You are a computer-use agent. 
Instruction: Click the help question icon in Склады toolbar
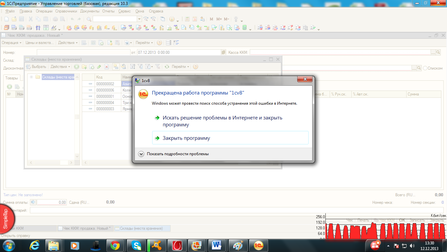click(x=196, y=67)
